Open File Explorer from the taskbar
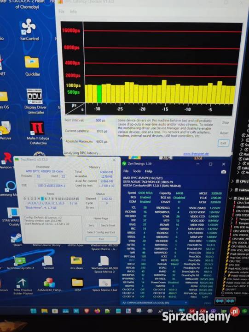This screenshot has width=249, height=332. tap(44, 311)
